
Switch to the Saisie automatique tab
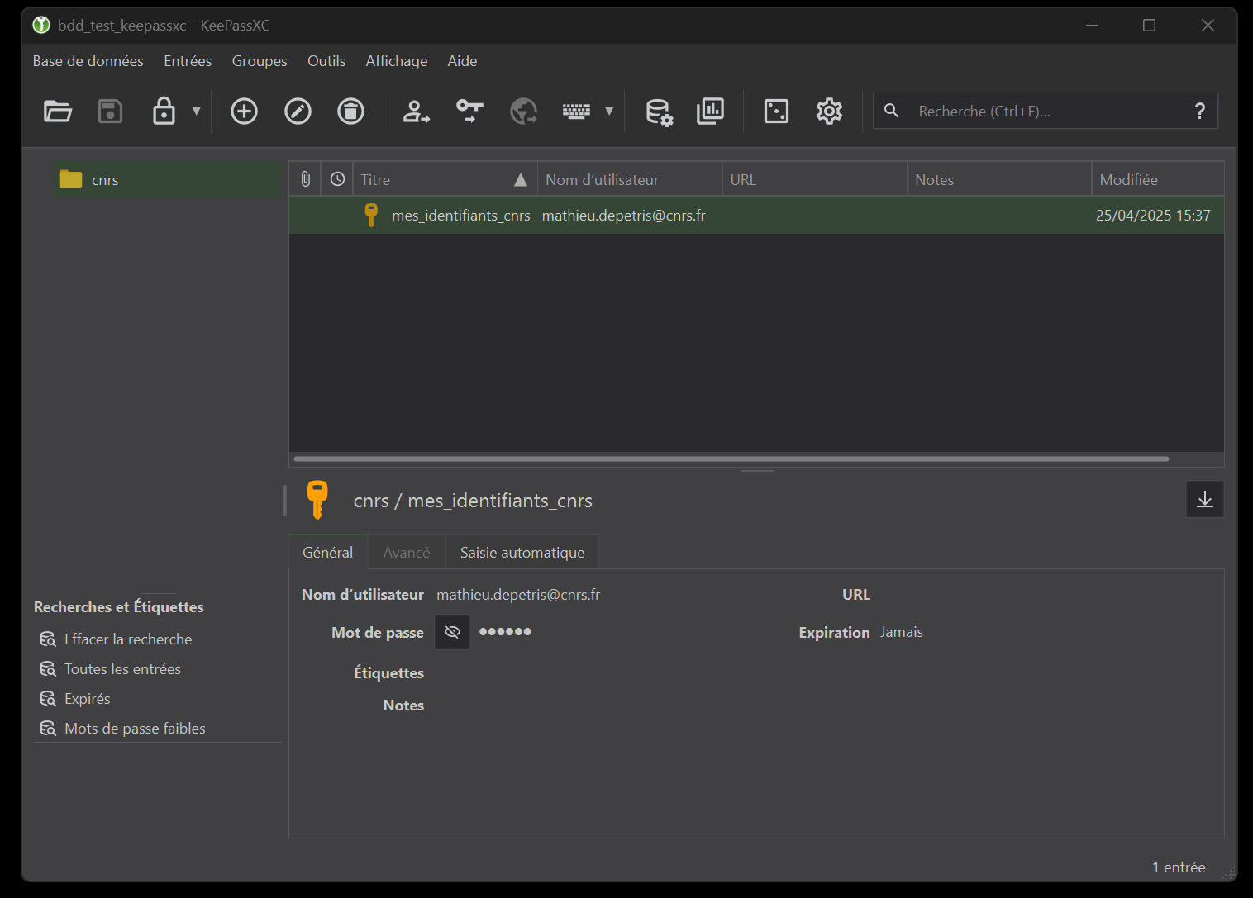[522, 553]
